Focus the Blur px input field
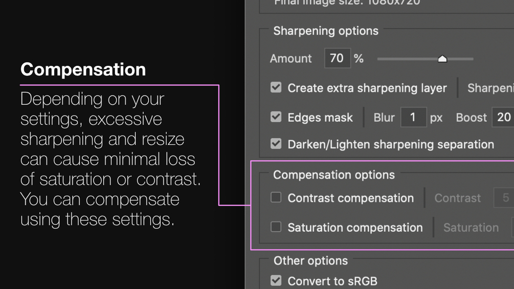 413,118
